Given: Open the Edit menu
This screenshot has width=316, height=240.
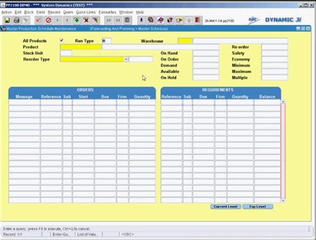Looking at the screenshot, I should coord(18,12).
